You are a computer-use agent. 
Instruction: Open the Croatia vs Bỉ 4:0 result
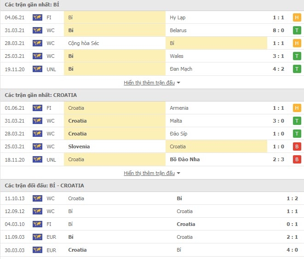pyautogui.click(x=292, y=250)
